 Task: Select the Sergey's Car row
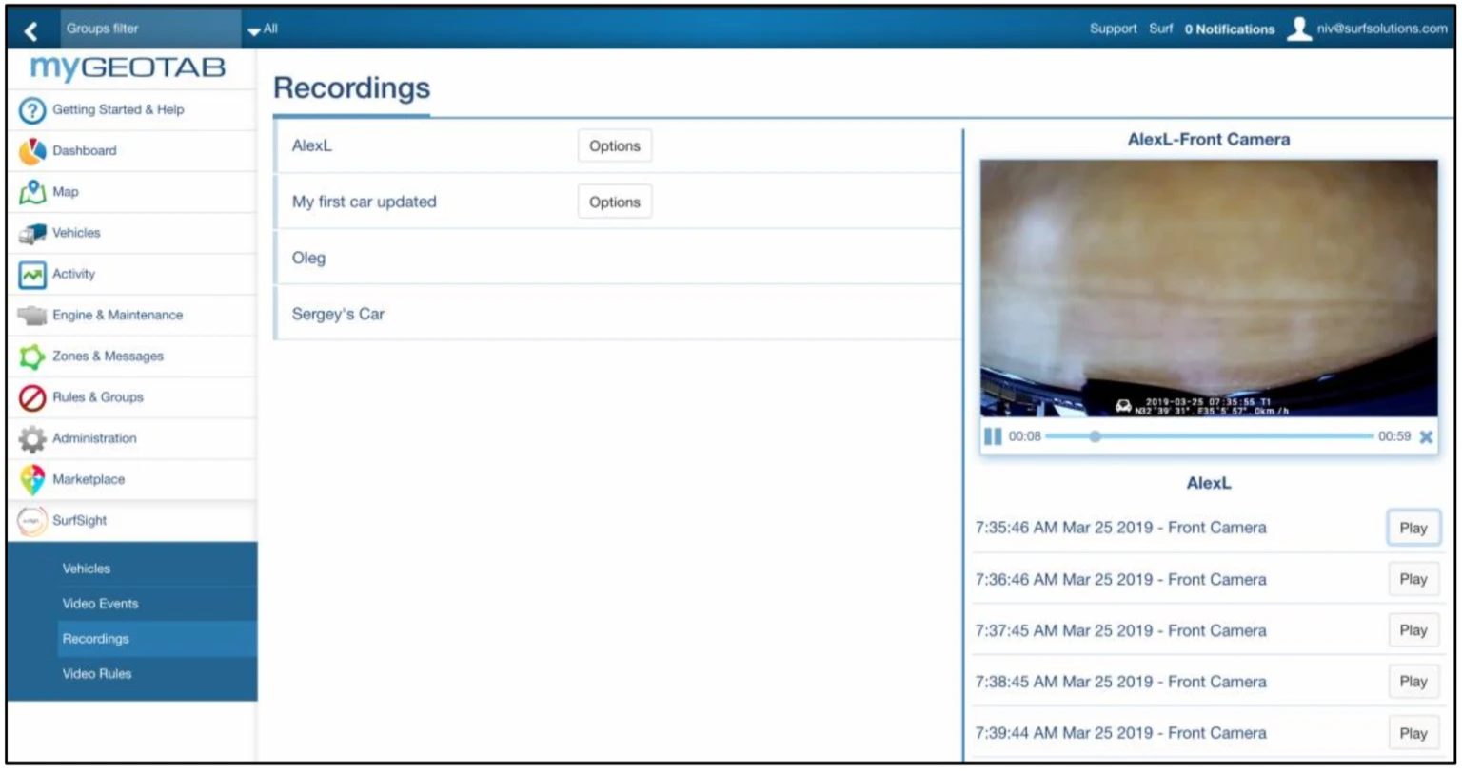click(x=618, y=313)
